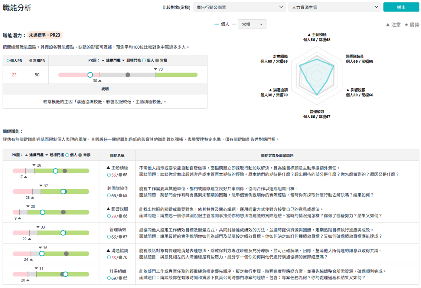The width and height of the screenshot is (421, 288).
Task: Click the 職能名稱 column header
Action: [x=117, y=155]
